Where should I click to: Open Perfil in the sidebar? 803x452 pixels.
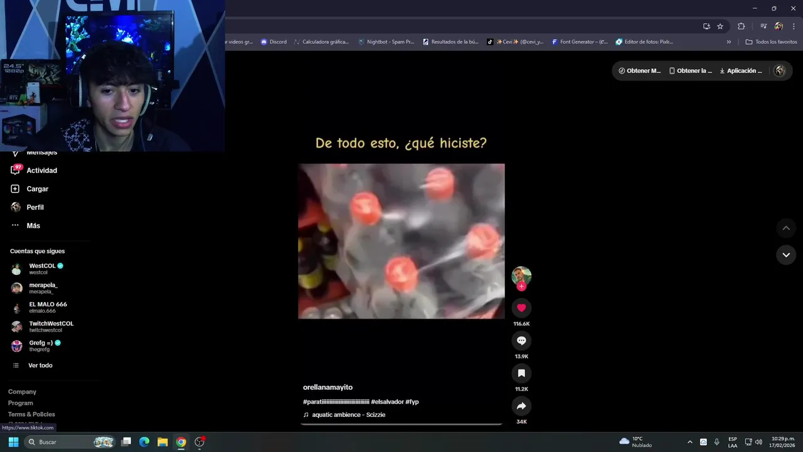pyautogui.click(x=35, y=207)
